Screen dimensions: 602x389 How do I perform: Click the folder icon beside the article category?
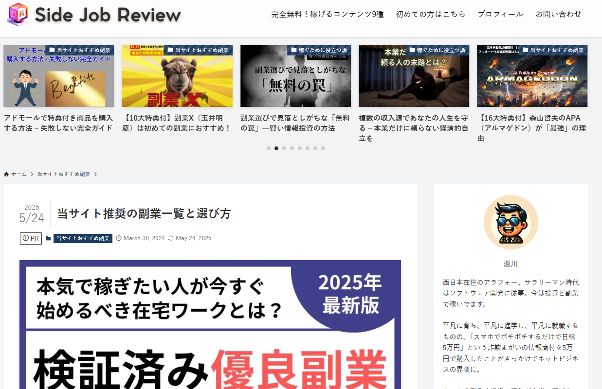coord(48,238)
